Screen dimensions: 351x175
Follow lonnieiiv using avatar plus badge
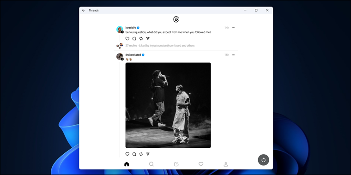pyautogui.click(x=122, y=32)
